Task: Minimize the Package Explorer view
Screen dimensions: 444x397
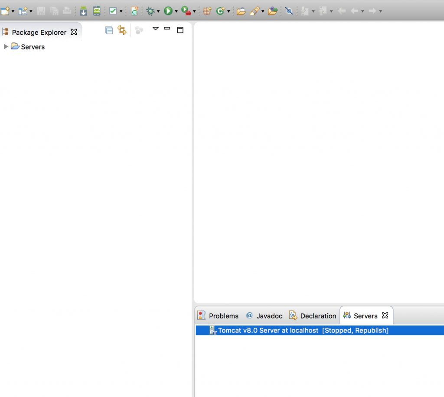Action: click(x=167, y=29)
